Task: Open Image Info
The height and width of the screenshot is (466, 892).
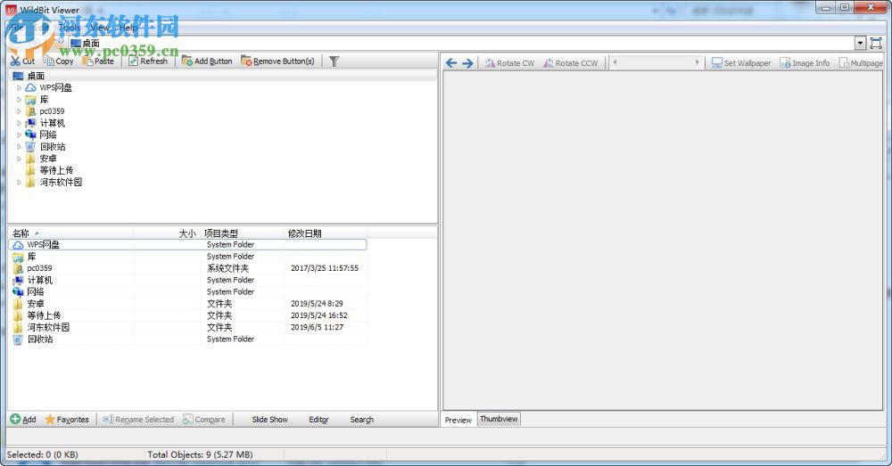Action: click(x=805, y=63)
